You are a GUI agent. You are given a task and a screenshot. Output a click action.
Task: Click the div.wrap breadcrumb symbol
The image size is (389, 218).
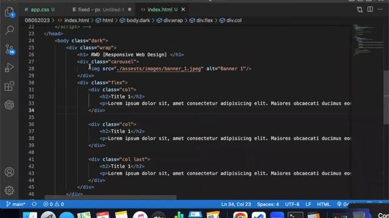click(x=170, y=20)
